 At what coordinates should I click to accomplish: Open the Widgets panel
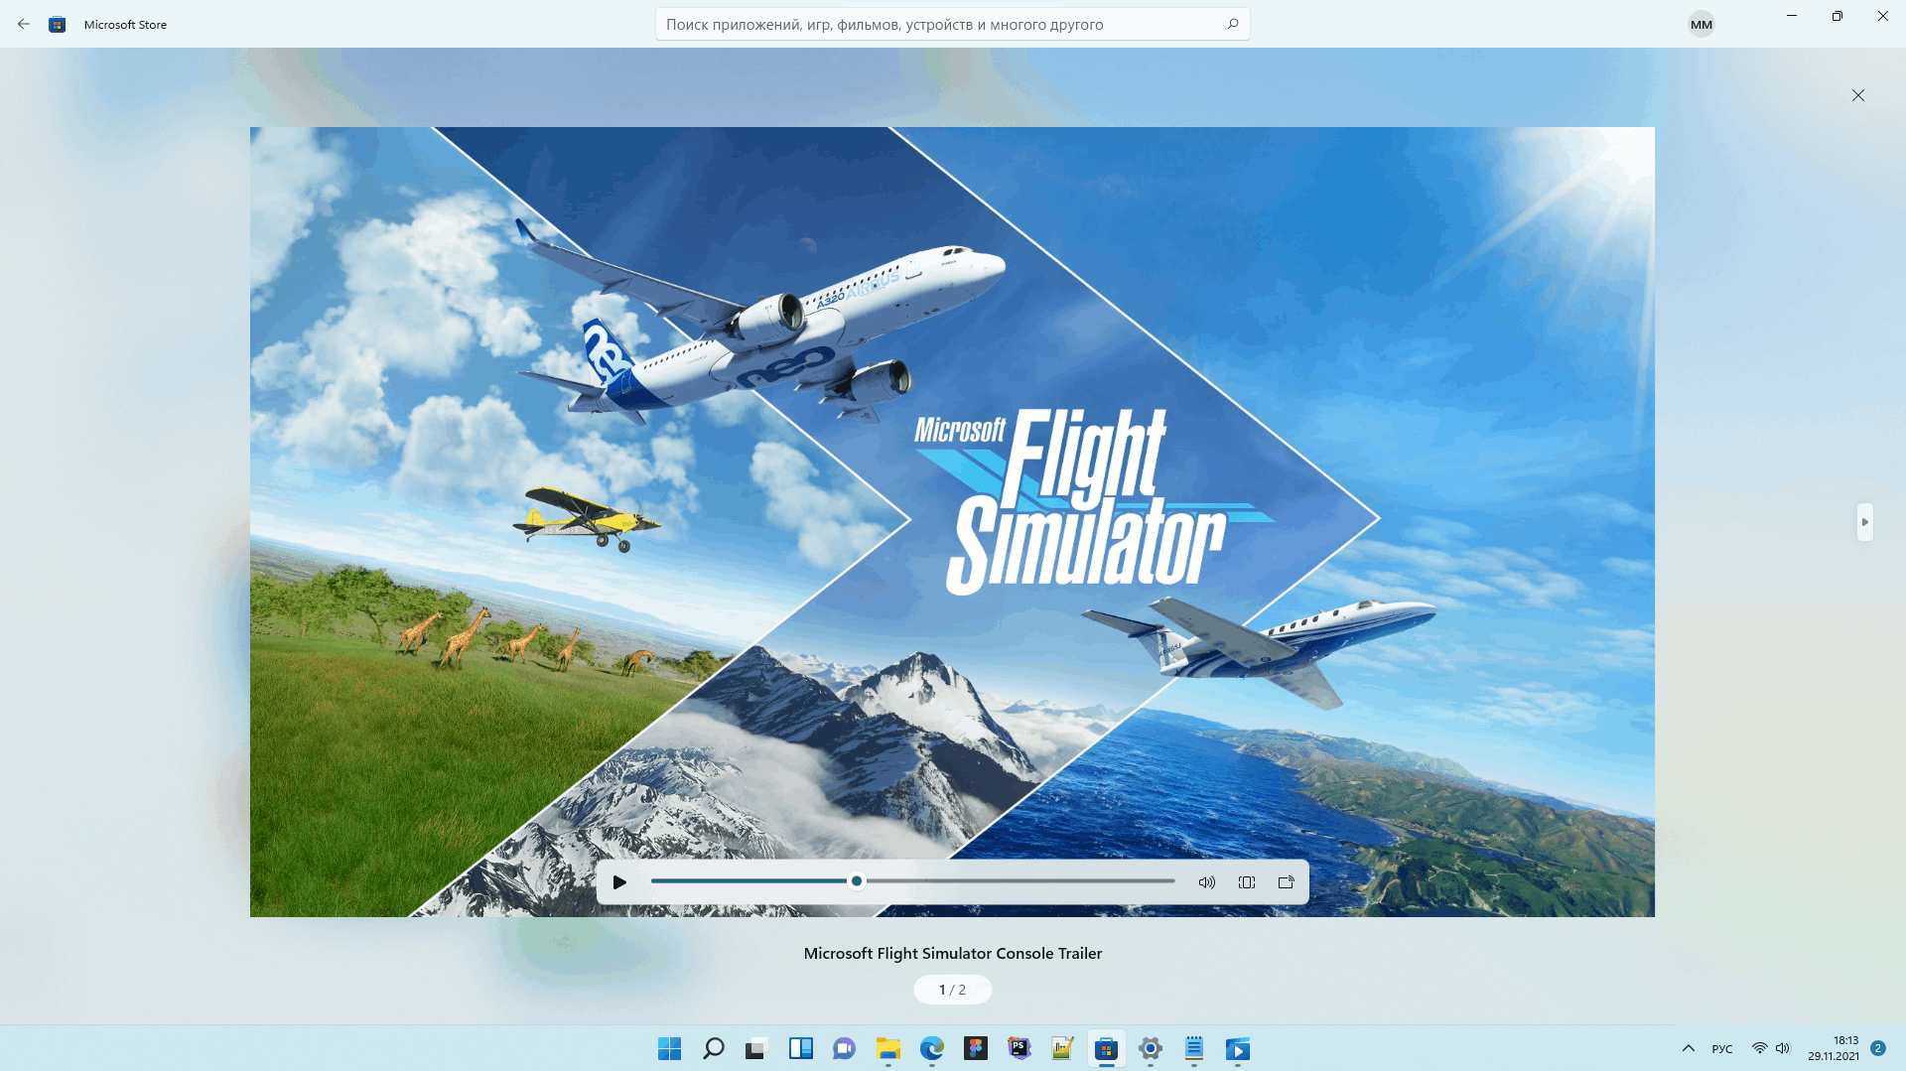800,1048
